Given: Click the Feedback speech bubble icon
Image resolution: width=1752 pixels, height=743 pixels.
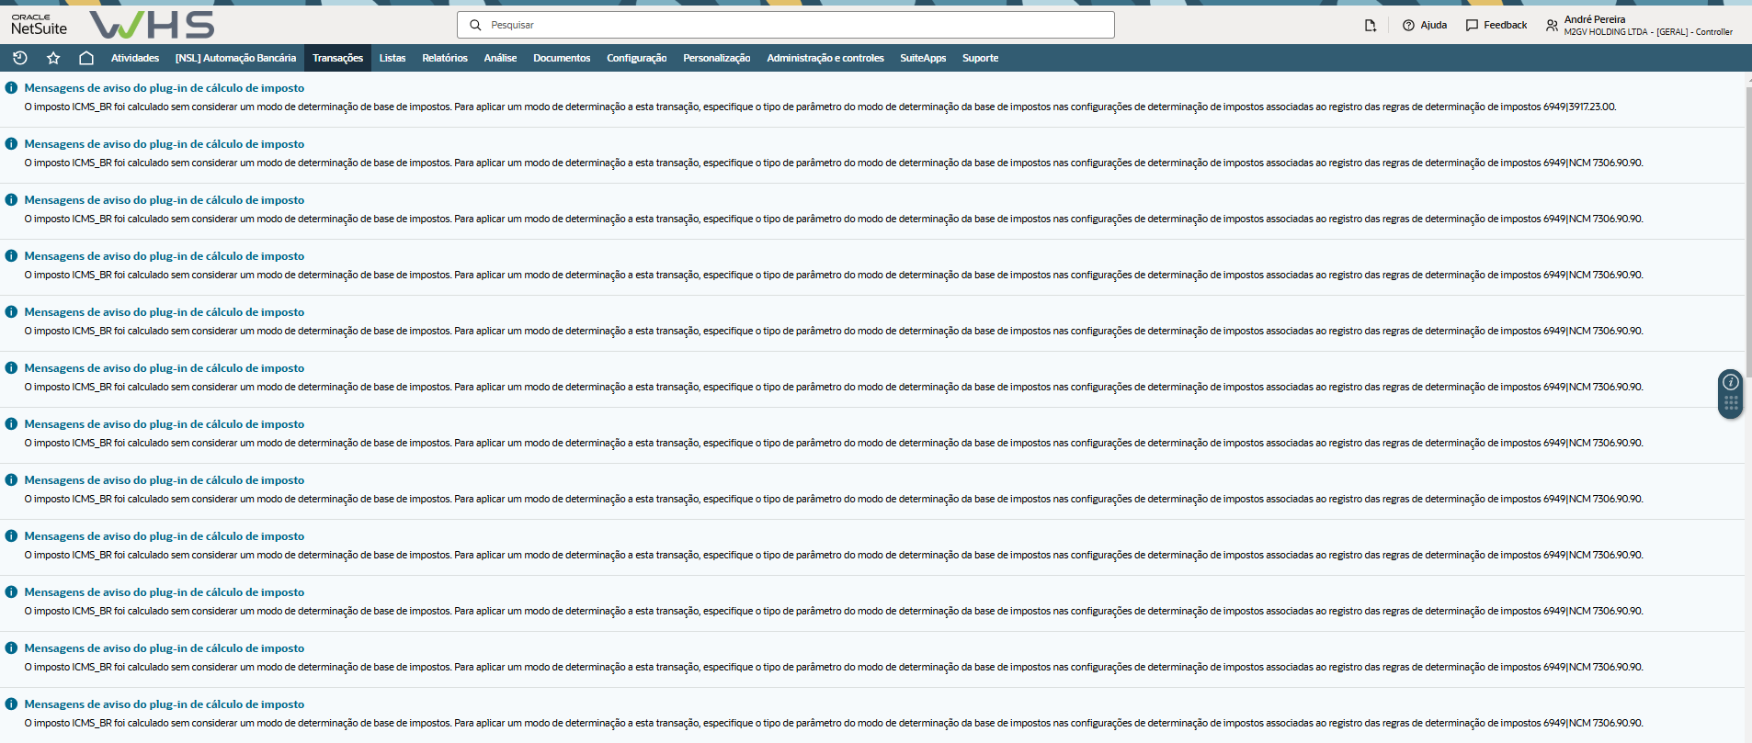Looking at the screenshot, I should tap(1472, 26).
